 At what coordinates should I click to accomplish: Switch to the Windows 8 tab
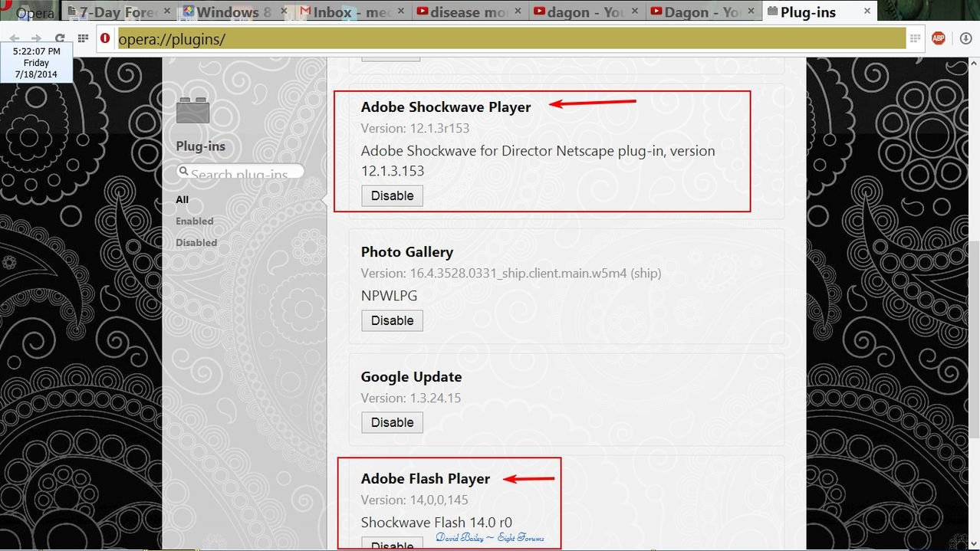[234, 12]
